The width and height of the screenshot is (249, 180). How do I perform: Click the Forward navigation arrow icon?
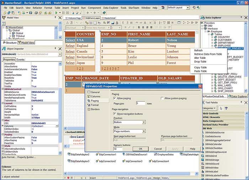pos(95,13)
